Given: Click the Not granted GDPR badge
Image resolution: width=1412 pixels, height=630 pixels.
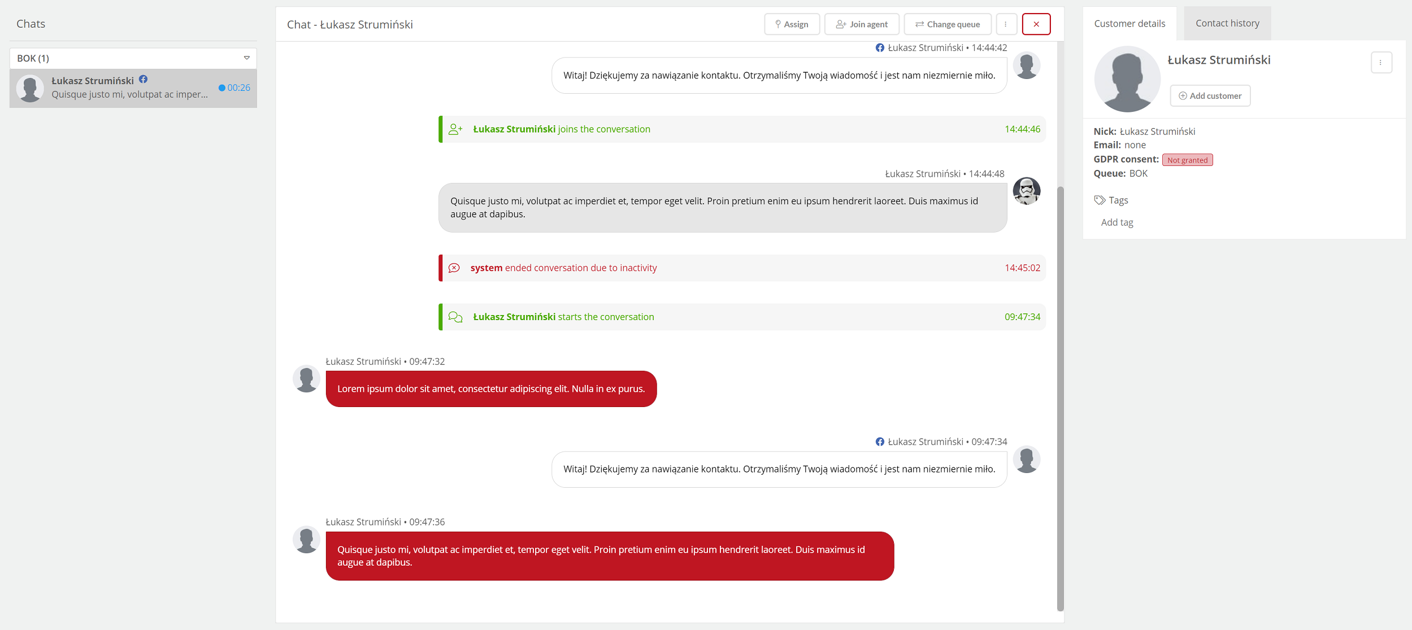Looking at the screenshot, I should pos(1188,160).
